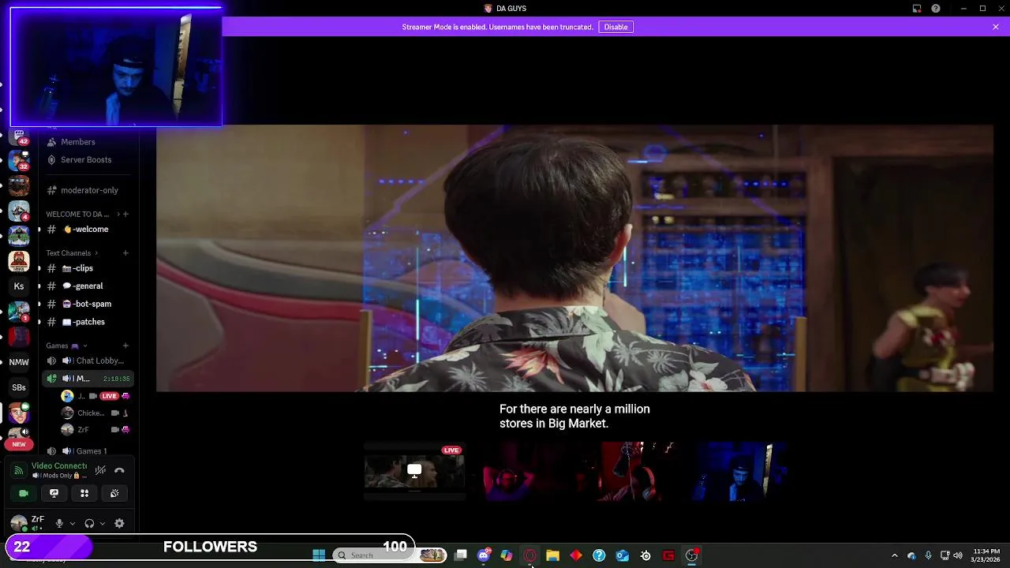Open the general channel
1010x568 pixels.
(88, 286)
